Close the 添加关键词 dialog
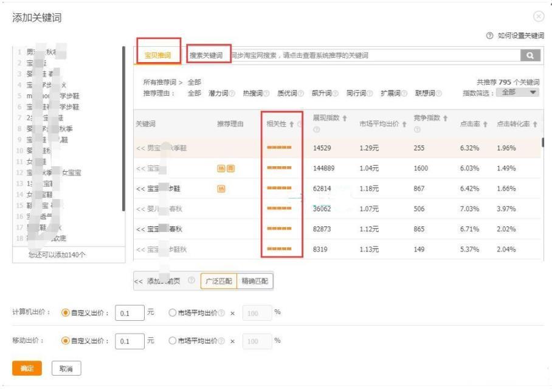This screenshot has height=389, width=552. (538, 17)
